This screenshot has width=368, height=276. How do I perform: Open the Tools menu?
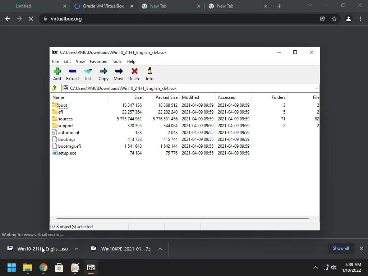[x=117, y=61]
